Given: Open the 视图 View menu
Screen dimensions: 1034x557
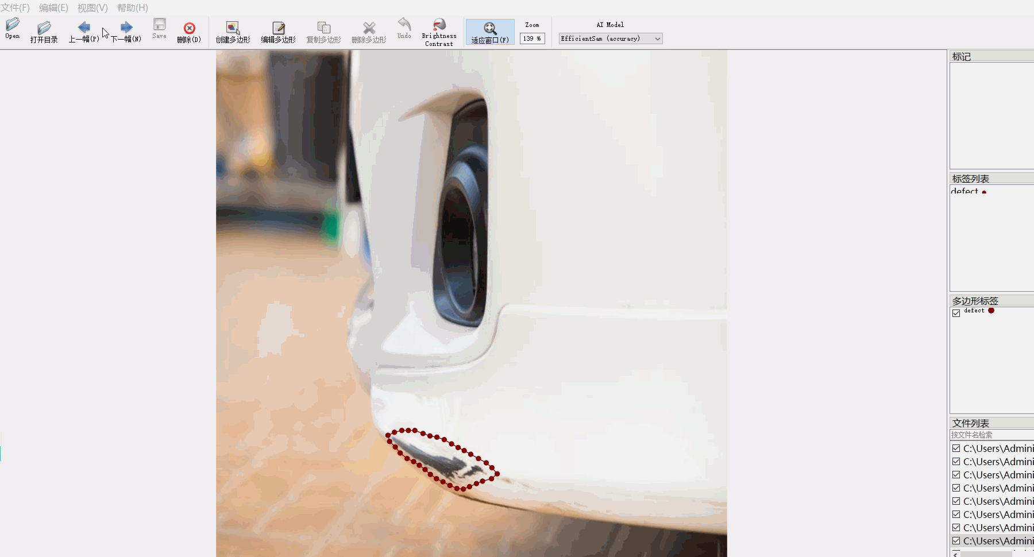Looking at the screenshot, I should click(92, 7).
